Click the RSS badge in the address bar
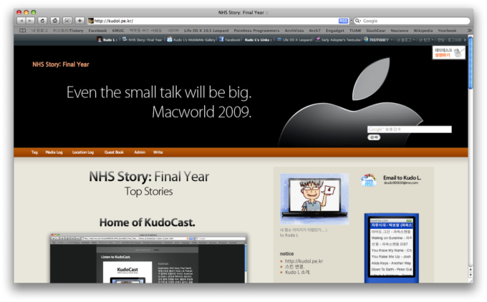 point(343,21)
